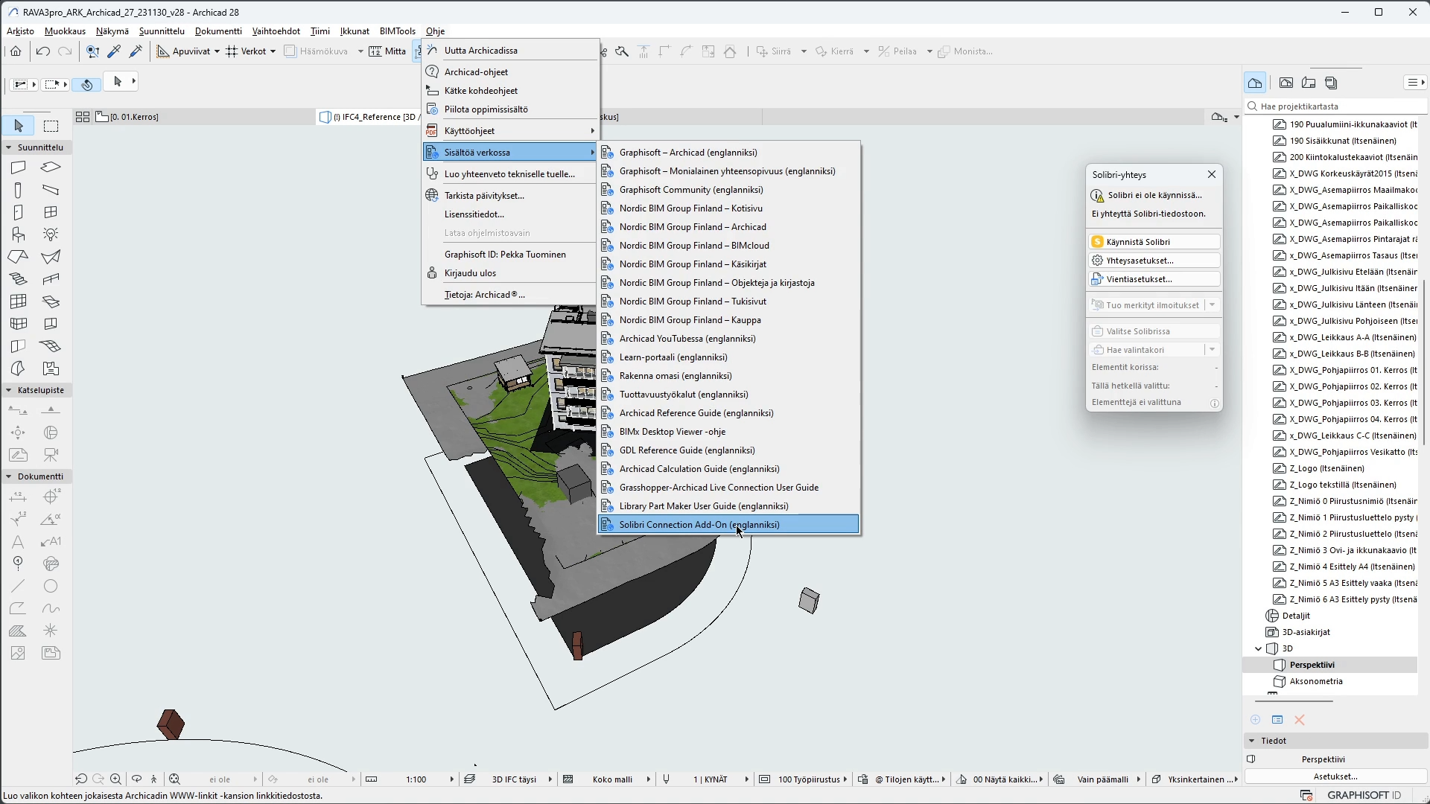
Task: Select the Lamp tool
Action: click(51, 234)
